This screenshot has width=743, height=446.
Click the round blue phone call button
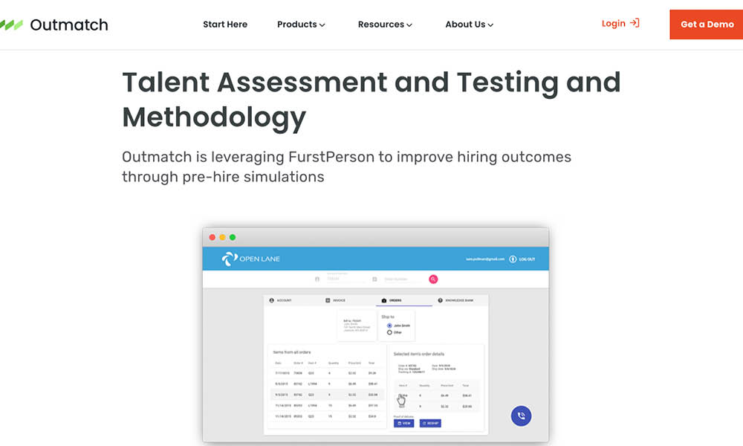(522, 416)
